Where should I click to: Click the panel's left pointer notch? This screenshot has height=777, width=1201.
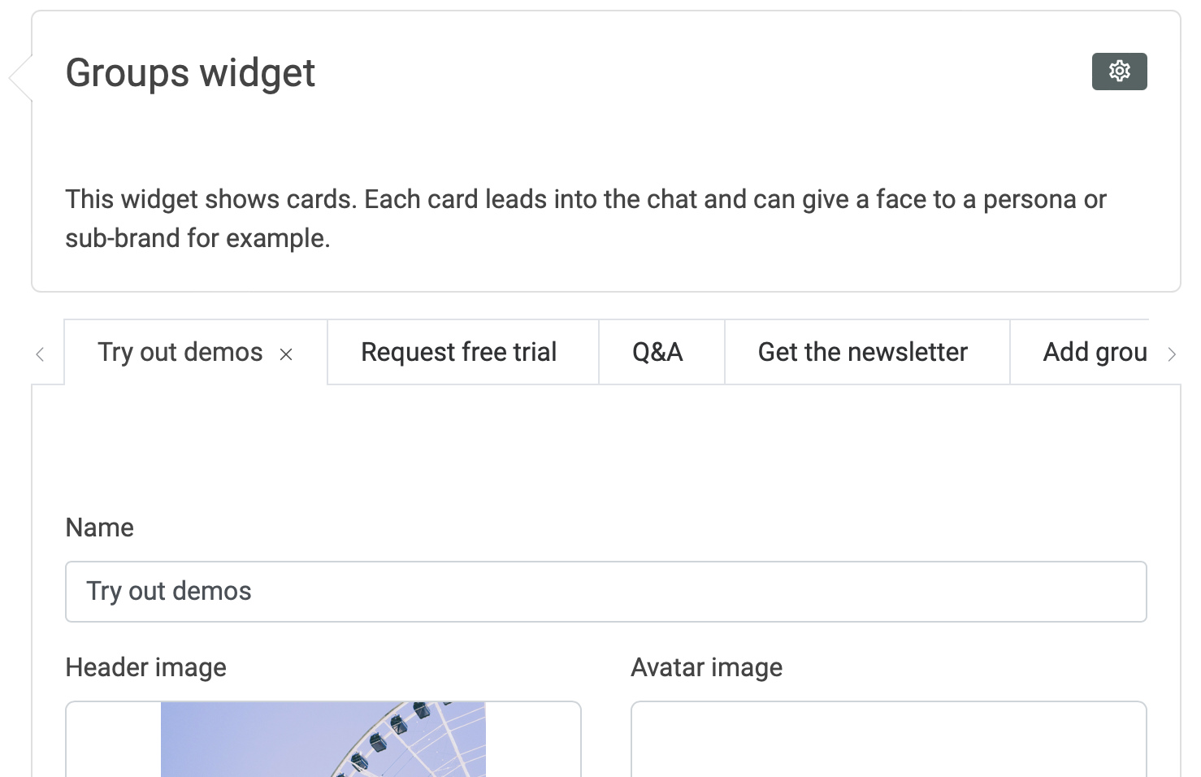point(20,78)
